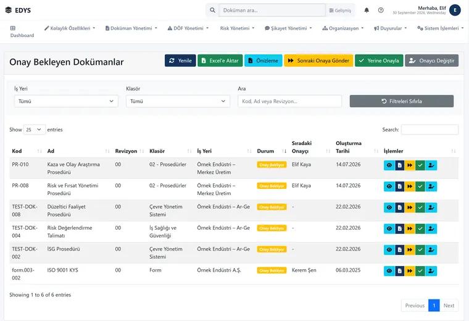Click the Next pagination button
Image resolution: width=469 pixels, height=321 pixels.
(x=449, y=306)
